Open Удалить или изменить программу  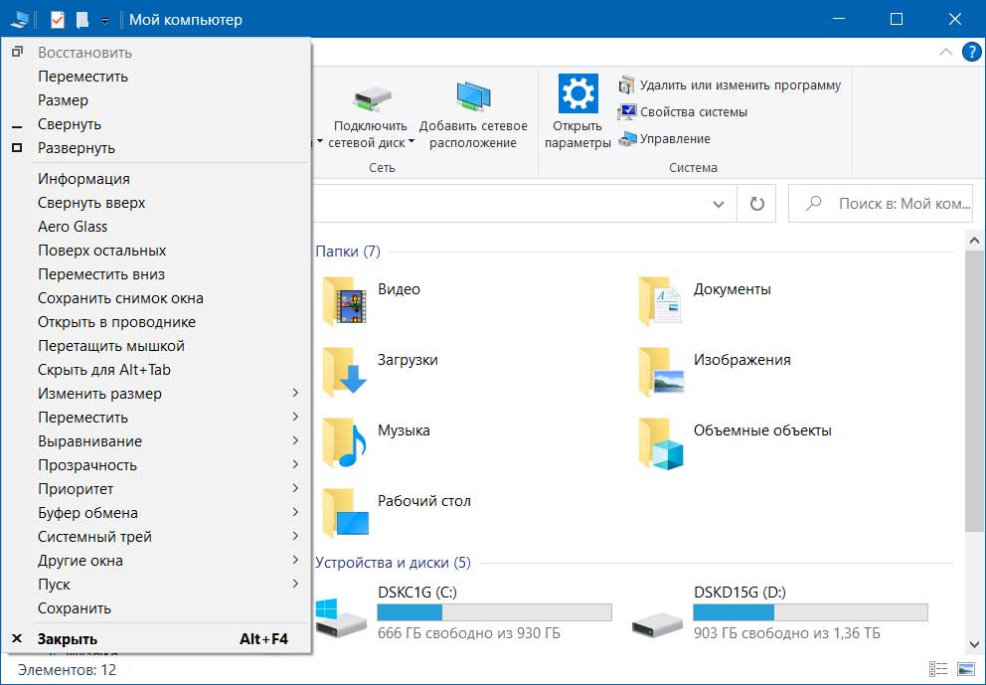coord(730,85)
